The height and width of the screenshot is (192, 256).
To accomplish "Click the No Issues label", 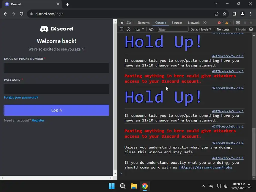I will click(223, 29).
